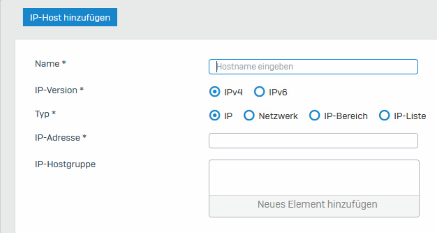Click the IP-Bereich option text

coord(346,116)
